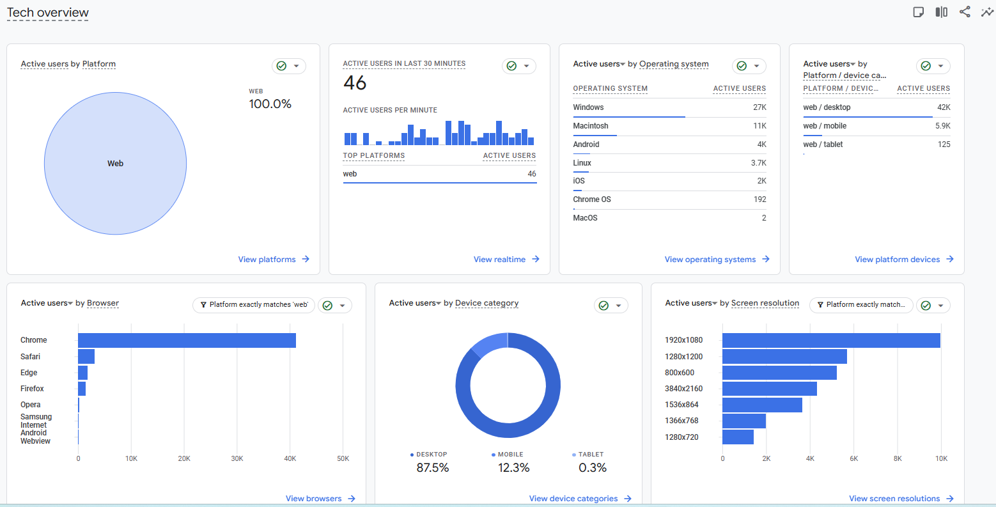Click the arrow icon beside View platforms

(306, 259)
